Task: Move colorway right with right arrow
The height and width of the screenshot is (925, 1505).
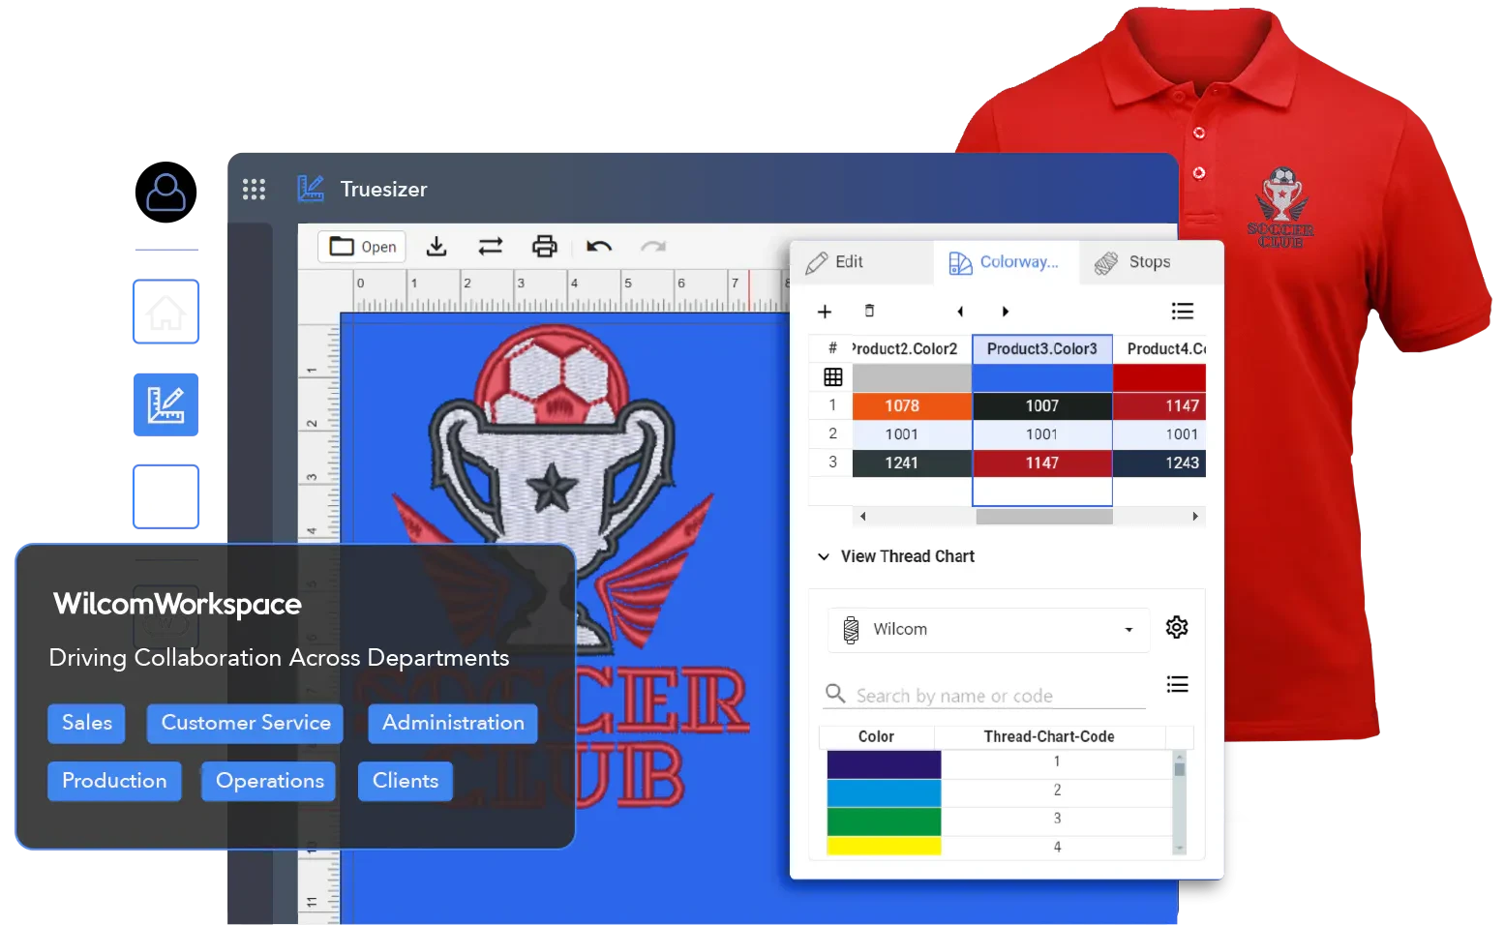Action: click(x=1006, y=312)
